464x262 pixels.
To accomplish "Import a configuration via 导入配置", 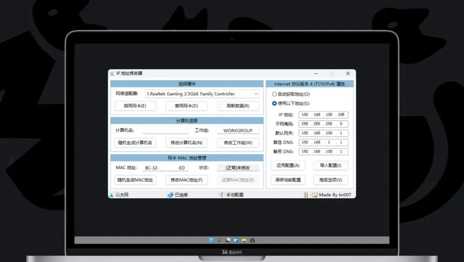I will [x=331, y=166].
